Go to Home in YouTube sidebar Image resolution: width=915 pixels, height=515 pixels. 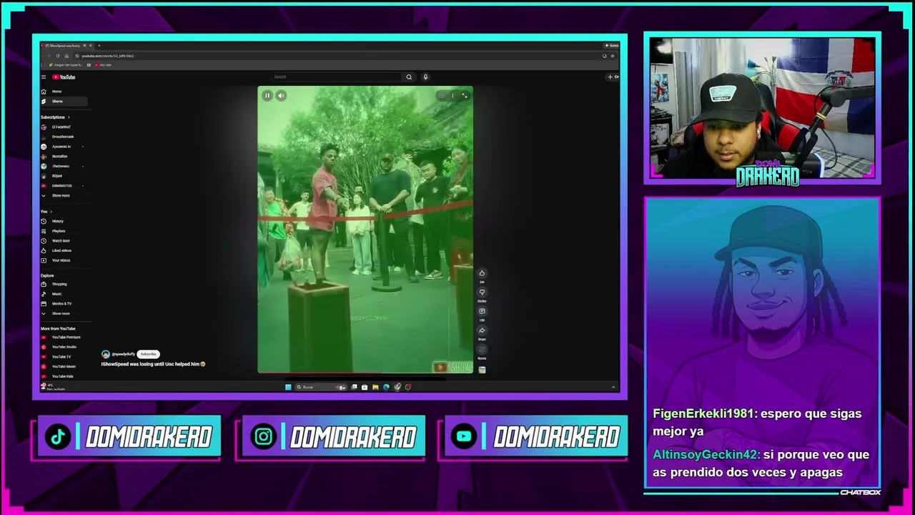(64, 92)
